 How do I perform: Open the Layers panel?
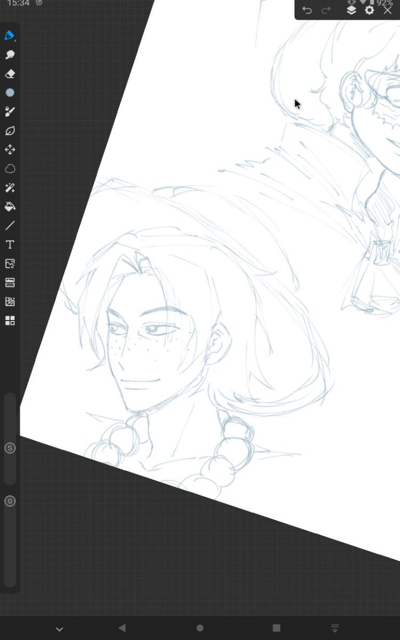coord(351,10)
